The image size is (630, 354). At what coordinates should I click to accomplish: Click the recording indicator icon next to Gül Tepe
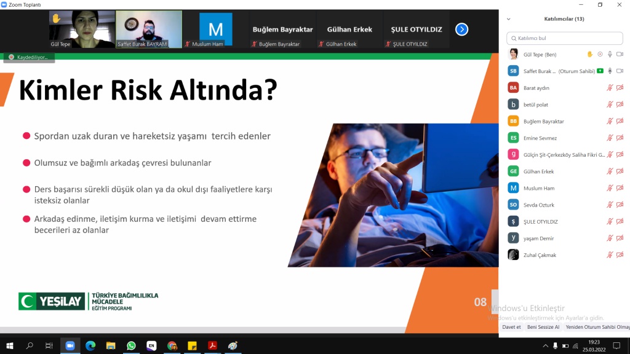600,54
